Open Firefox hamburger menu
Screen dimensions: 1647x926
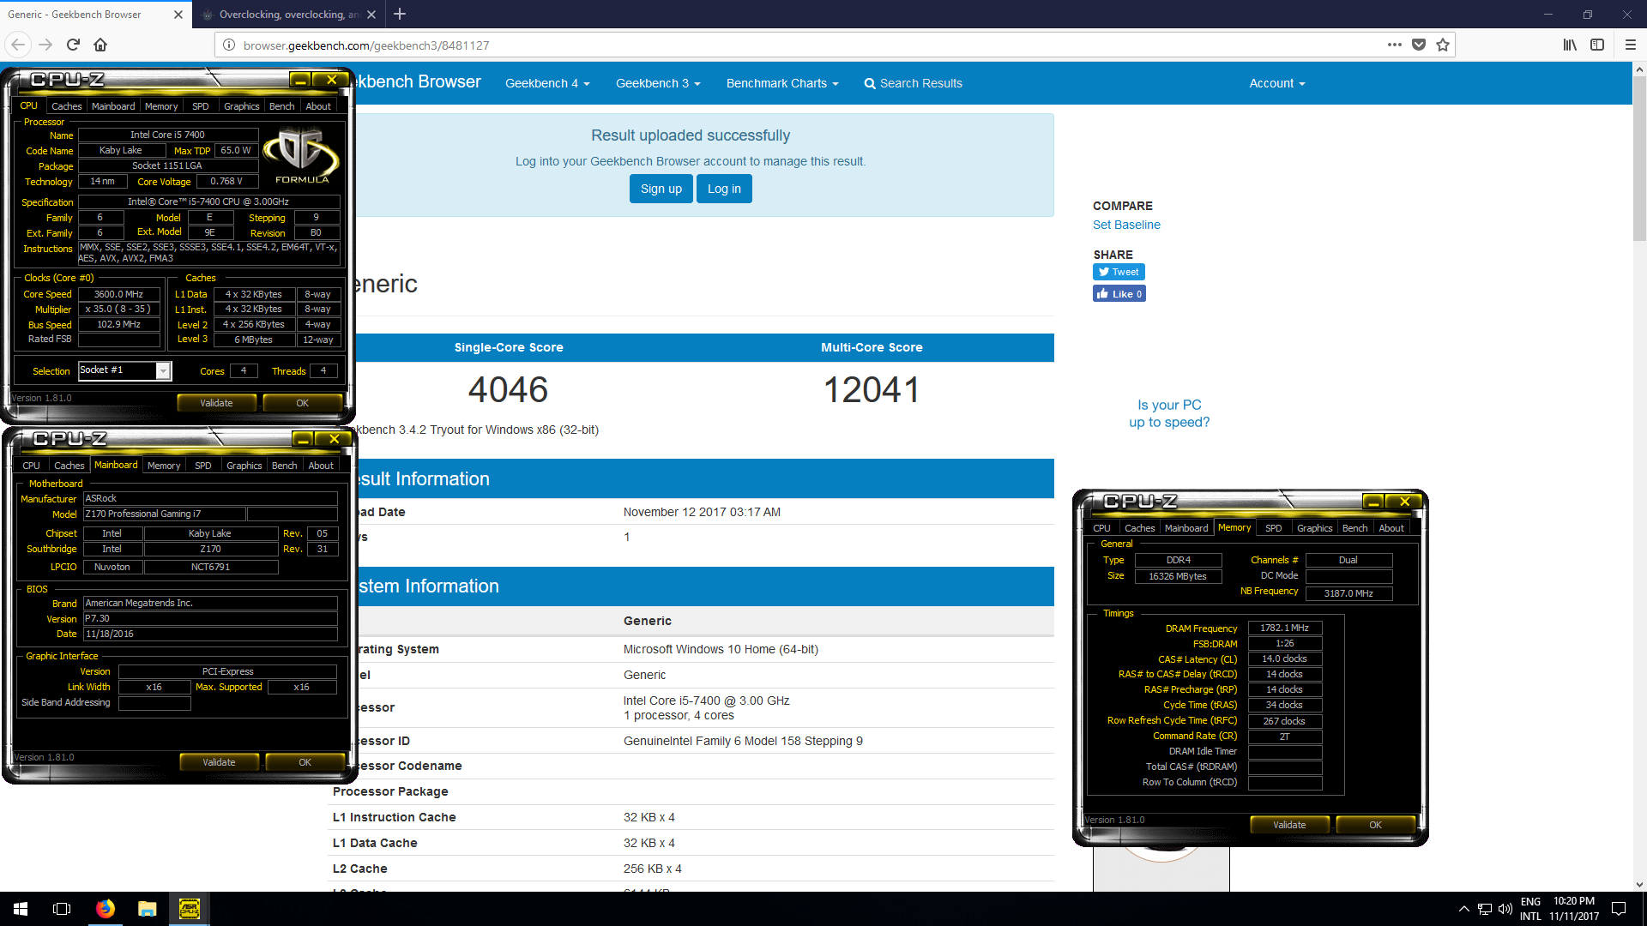[1631, 45]
